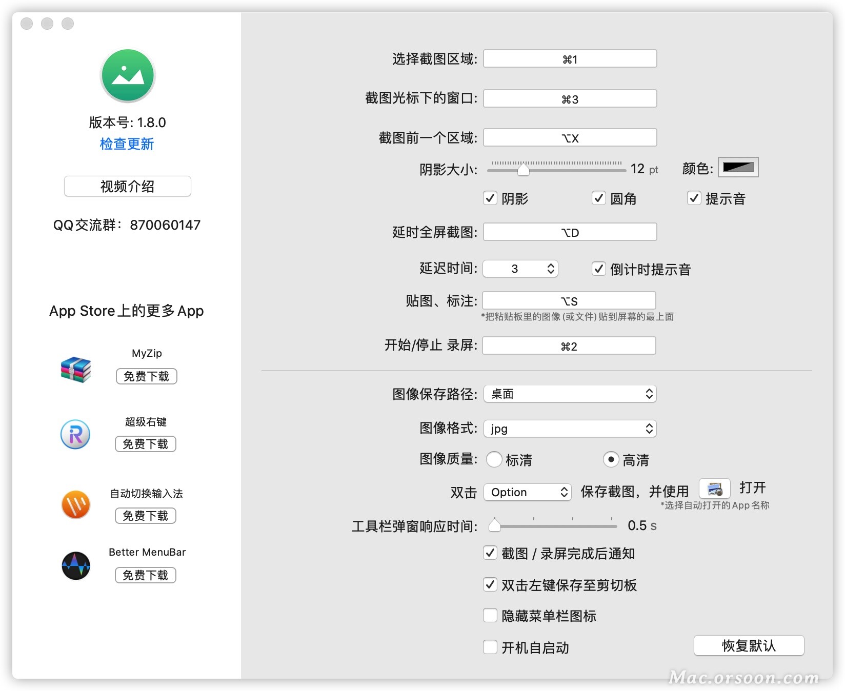The width and height of the screenshot is (845, 691).
Task: Click the 检查更新 link
Action: (127, 144)
